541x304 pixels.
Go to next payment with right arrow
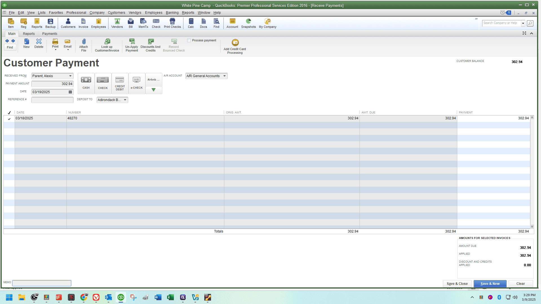coord(13,41)
